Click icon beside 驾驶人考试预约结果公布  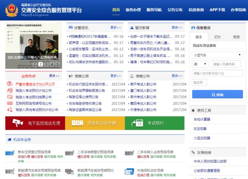[x=10, y=97]
